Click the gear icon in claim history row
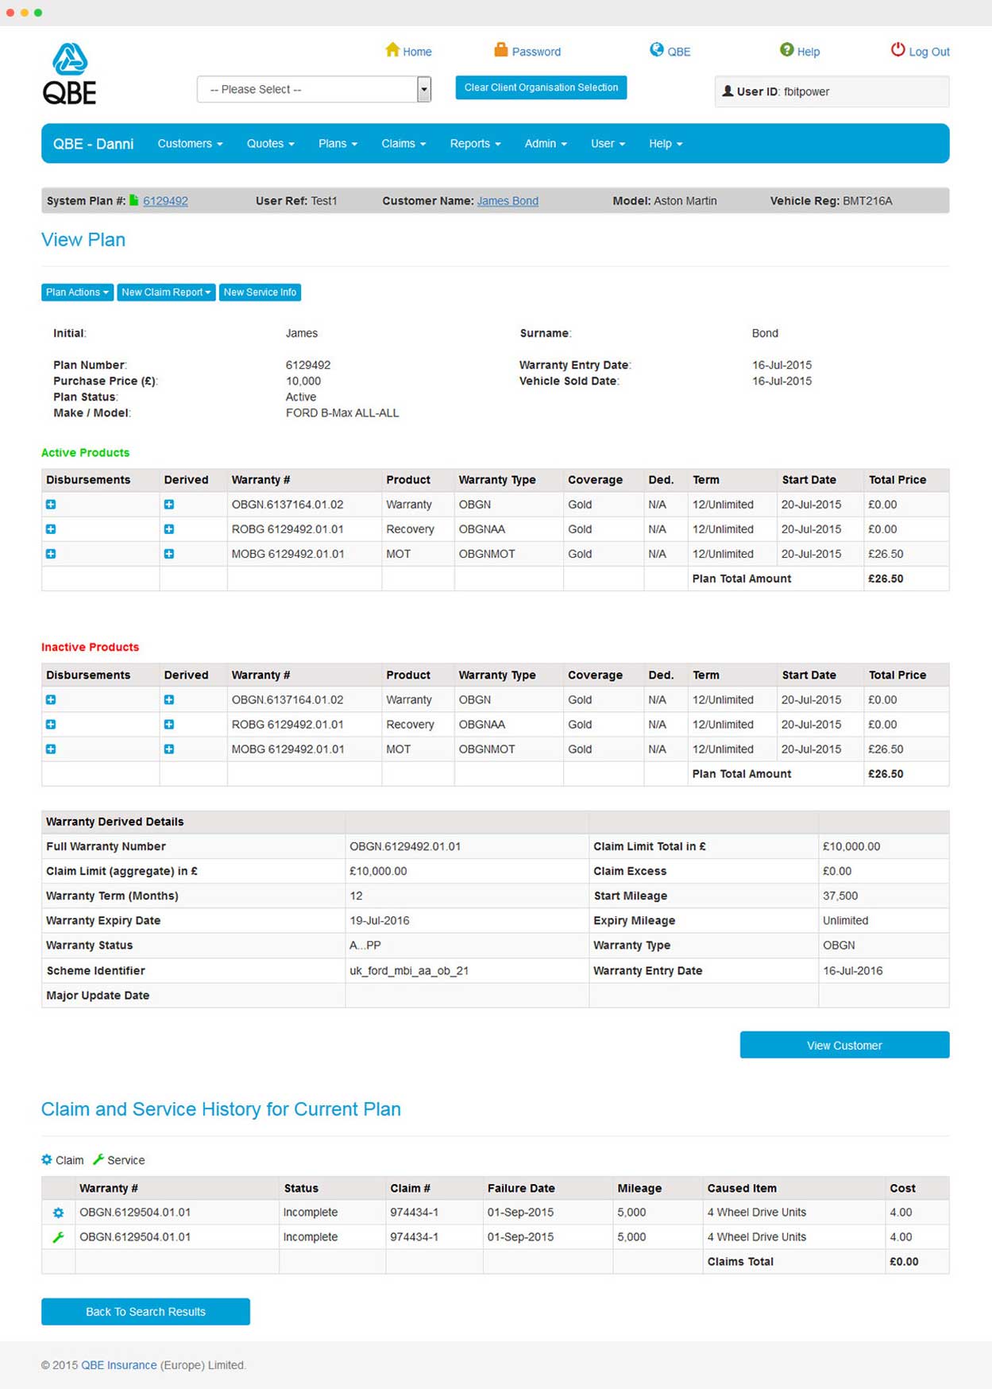Image resolution: width=992 pixels, height=1389 pixels. pyautogui.click(x=58, y=1213)
